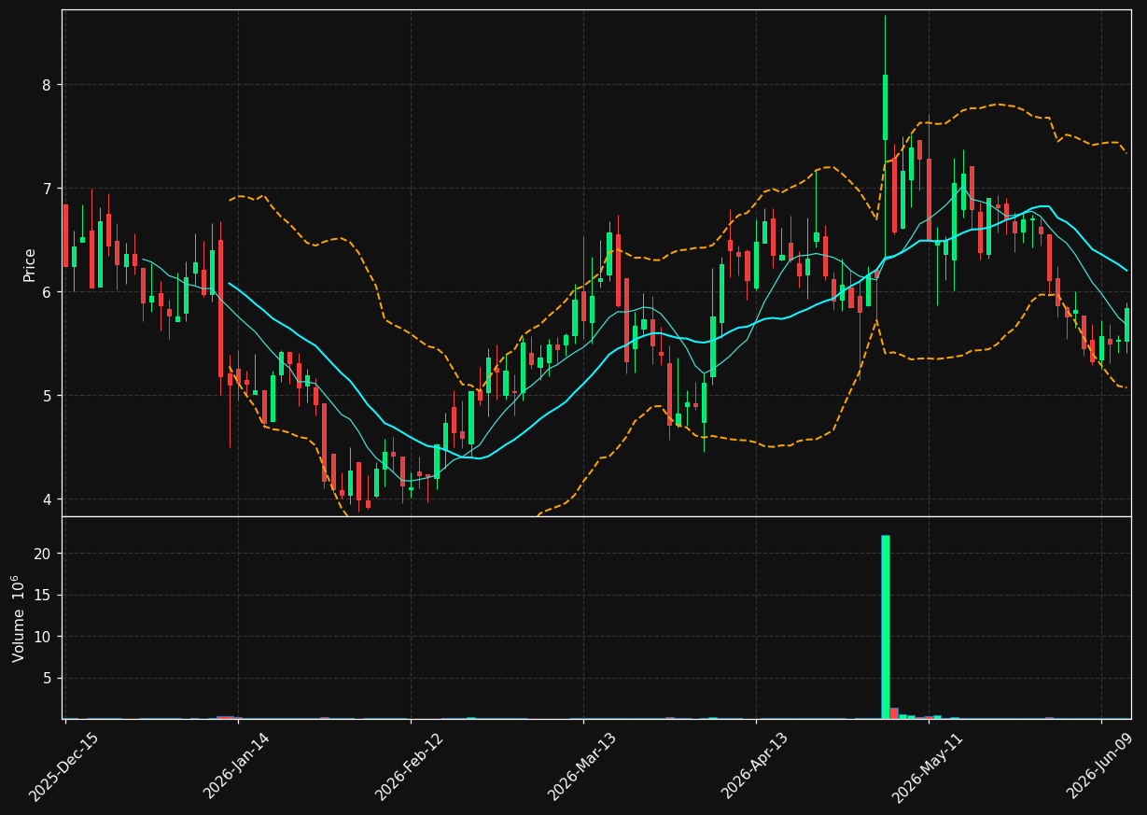Click the 2026-Mar-13 date label
1147x815 pixels.
(x=581, y=766)
